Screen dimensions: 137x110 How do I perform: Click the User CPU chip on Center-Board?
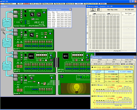(39, 14)
